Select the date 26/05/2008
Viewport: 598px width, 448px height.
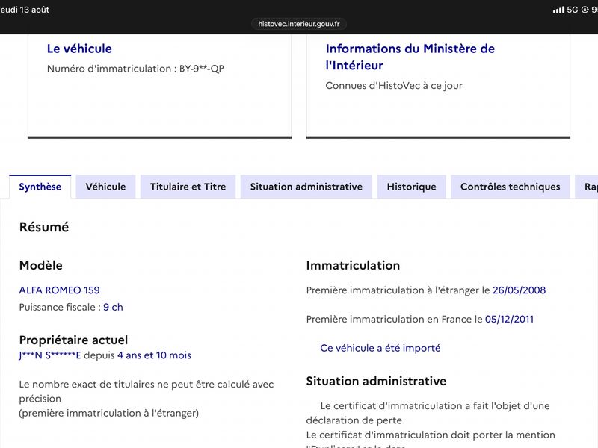pos(519,290)
